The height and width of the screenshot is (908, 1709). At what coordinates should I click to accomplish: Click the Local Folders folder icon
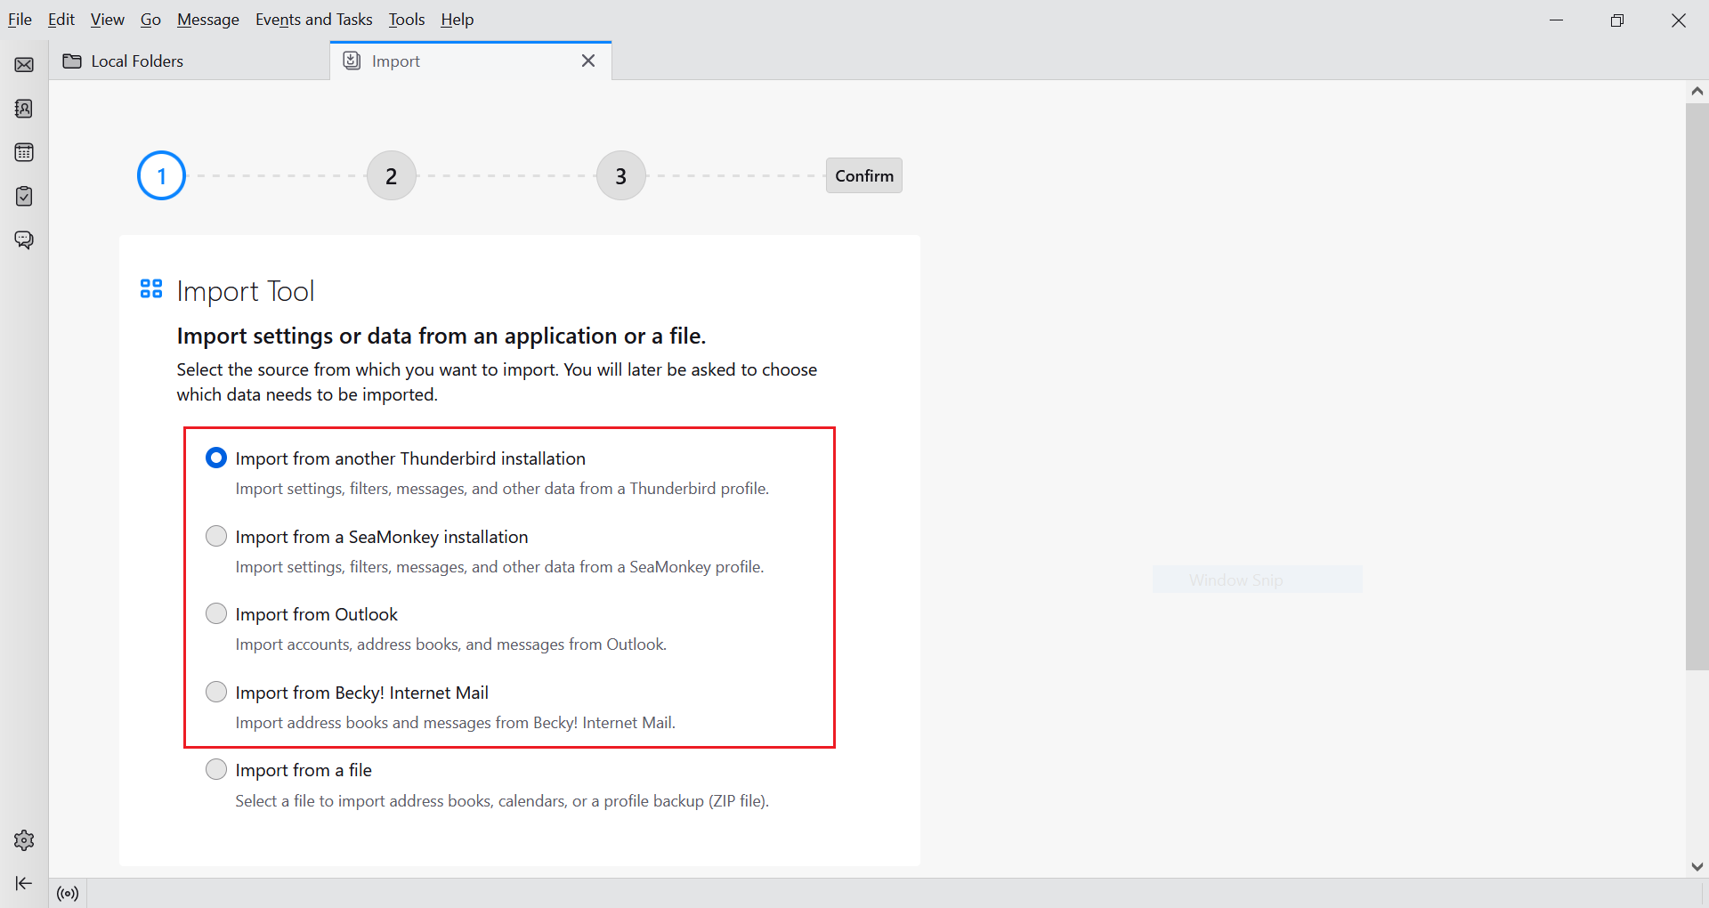point(72,61)
